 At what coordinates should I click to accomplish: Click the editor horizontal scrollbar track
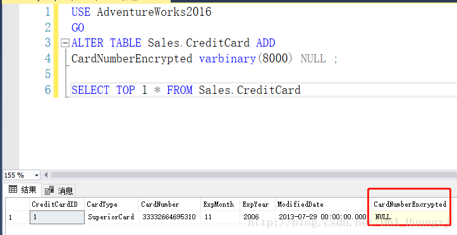[x=253, y=175]
